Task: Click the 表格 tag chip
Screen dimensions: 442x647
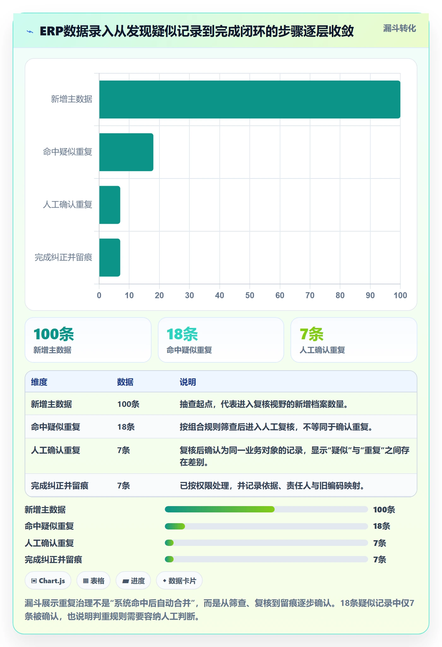Action: 93,580
